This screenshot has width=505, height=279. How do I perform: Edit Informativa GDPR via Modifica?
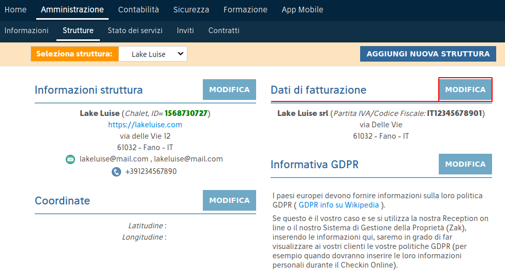465,164
